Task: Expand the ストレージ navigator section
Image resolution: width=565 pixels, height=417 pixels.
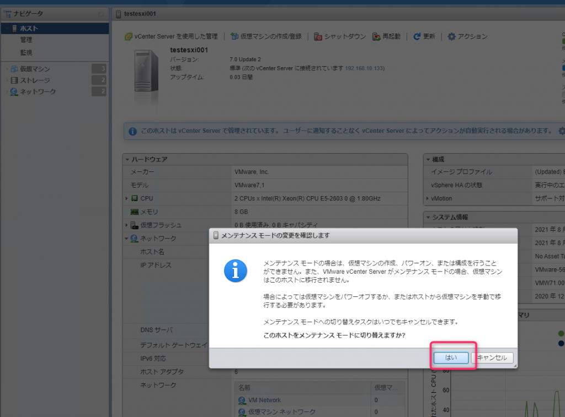Action: 6,79
